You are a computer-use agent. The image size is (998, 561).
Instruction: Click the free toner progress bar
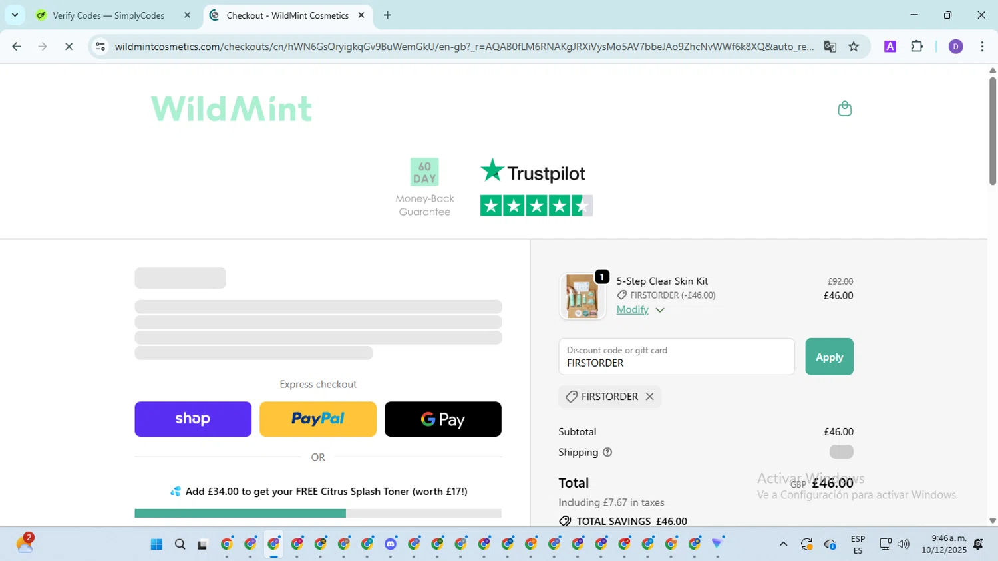click(x=318, y=513)
